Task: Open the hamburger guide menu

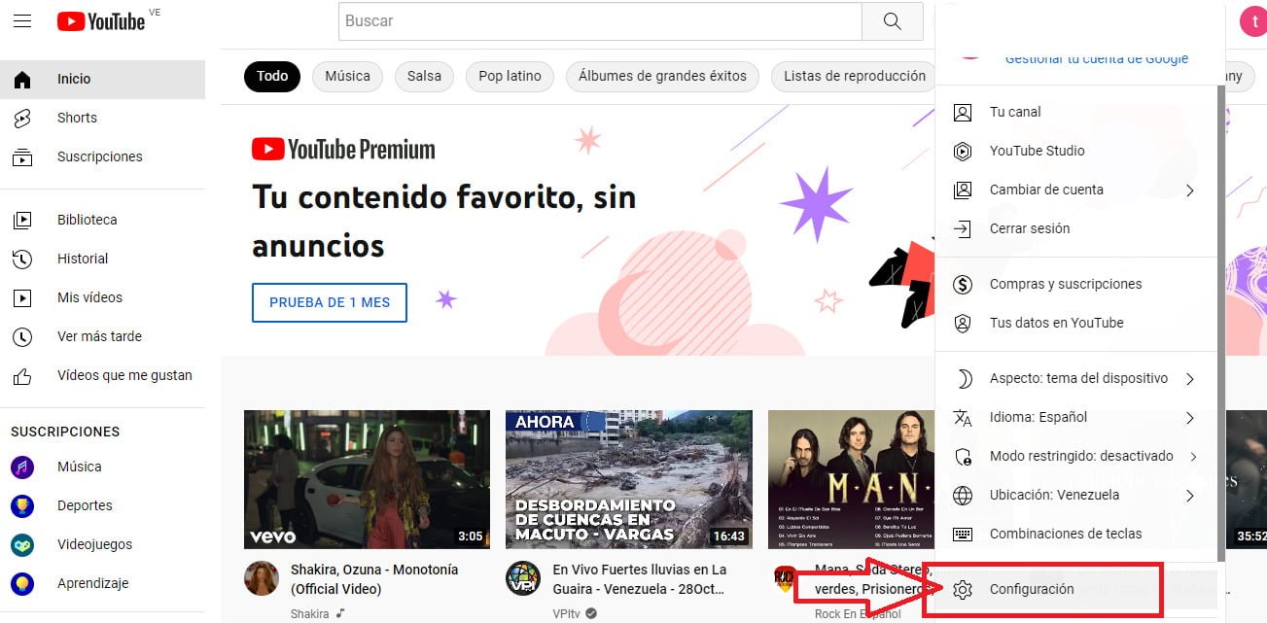Action: (x=22, y=20)
